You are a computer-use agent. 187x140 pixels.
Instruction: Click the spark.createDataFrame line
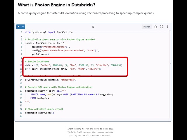click(63, 69)
